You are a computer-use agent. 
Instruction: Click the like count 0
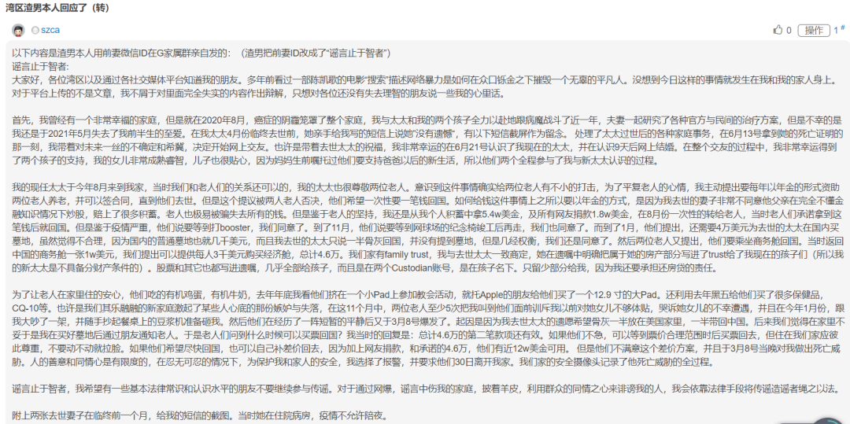[789, 31]
